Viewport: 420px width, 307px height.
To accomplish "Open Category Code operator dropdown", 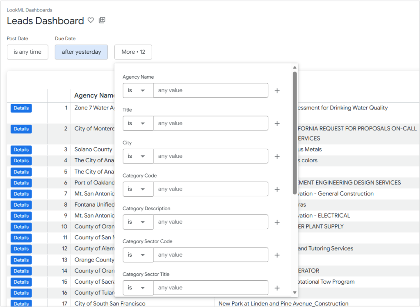I will pyautogui.click(x=138, y=189).
